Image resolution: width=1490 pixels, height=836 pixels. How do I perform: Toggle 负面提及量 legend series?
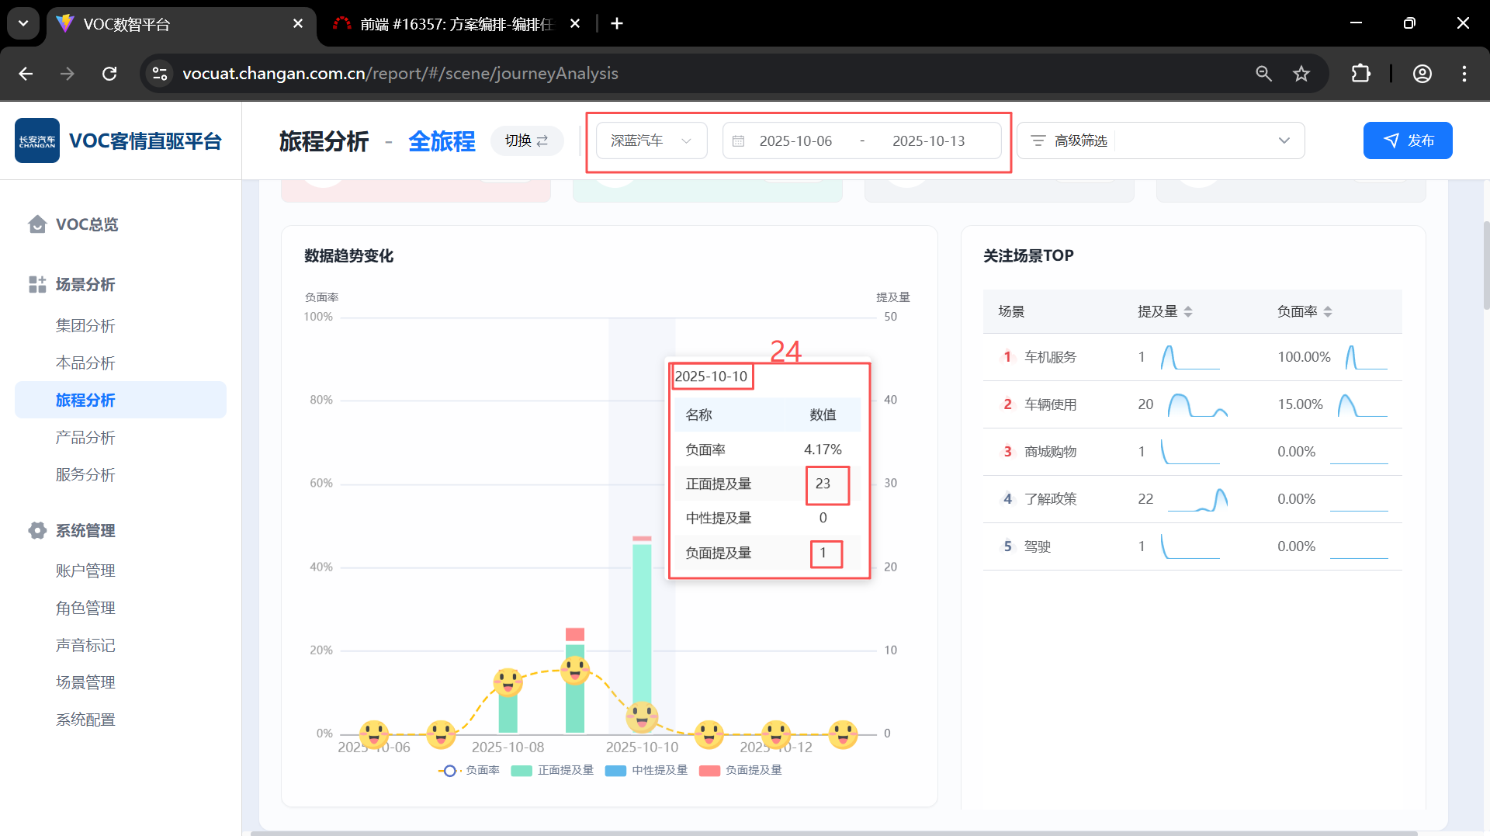(740, 770)
